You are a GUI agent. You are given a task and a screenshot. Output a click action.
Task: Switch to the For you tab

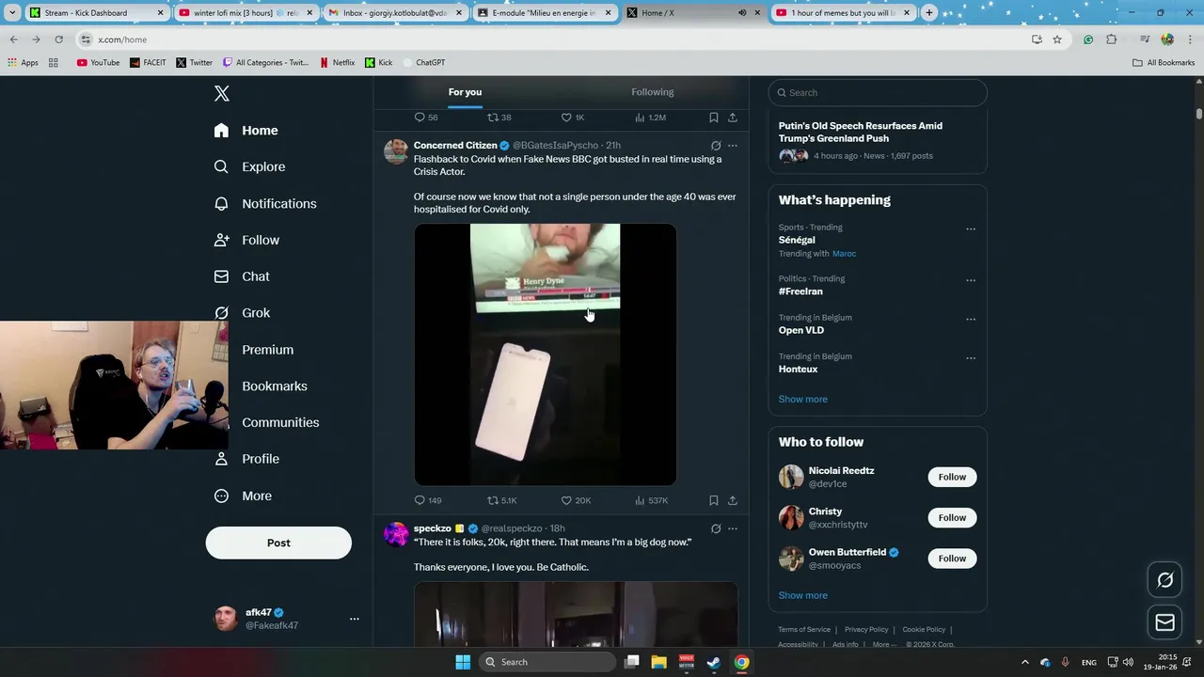pos(465,92)
